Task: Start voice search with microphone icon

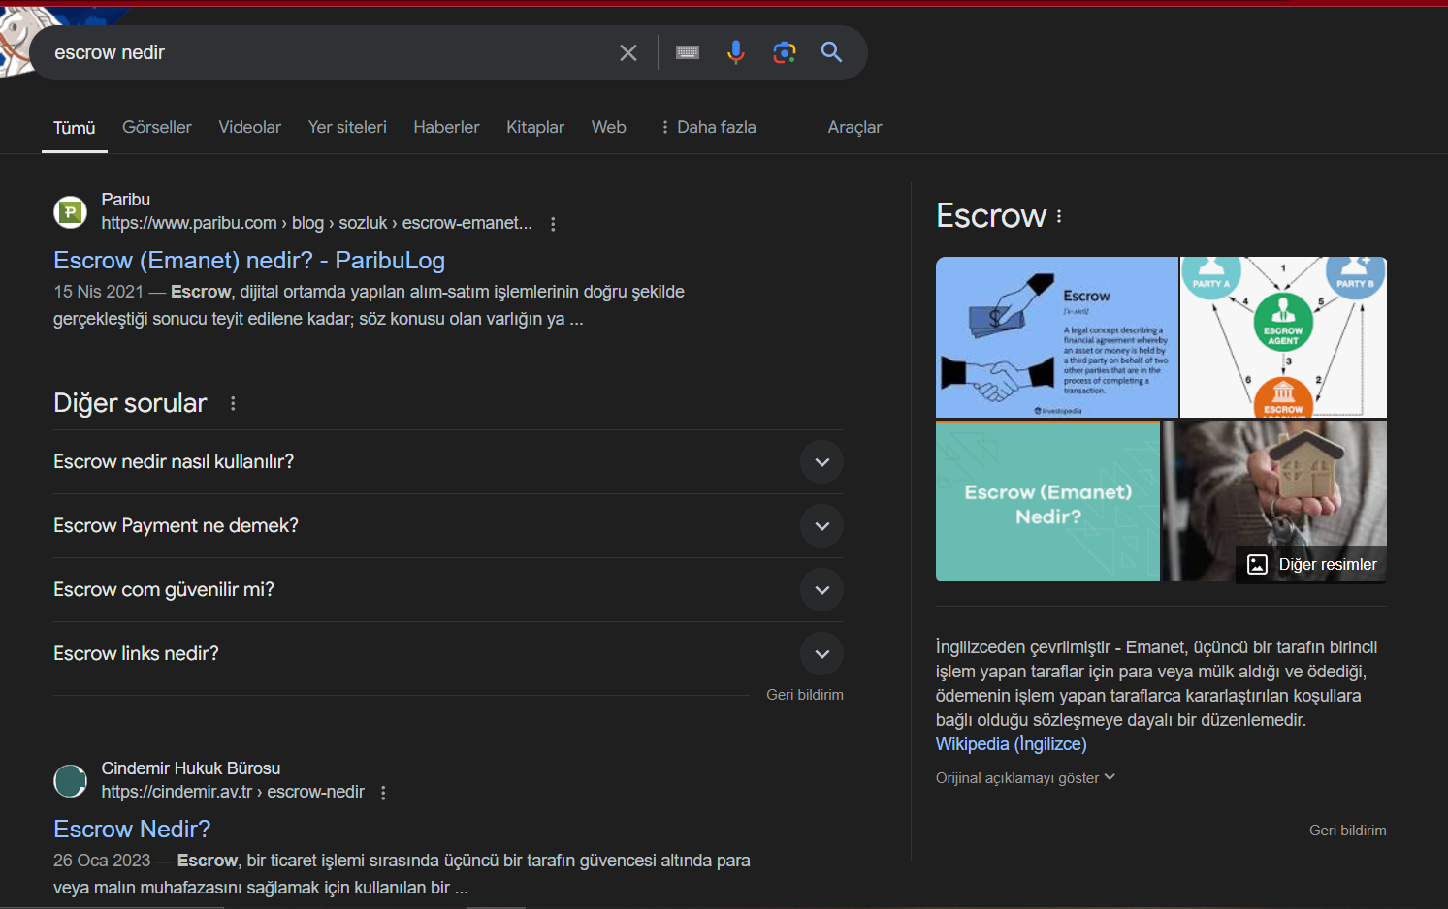Action: pyautogui.click(x=736, y=52)
